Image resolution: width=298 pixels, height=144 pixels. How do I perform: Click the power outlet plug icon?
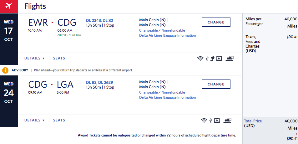click(x=212, y=58)
